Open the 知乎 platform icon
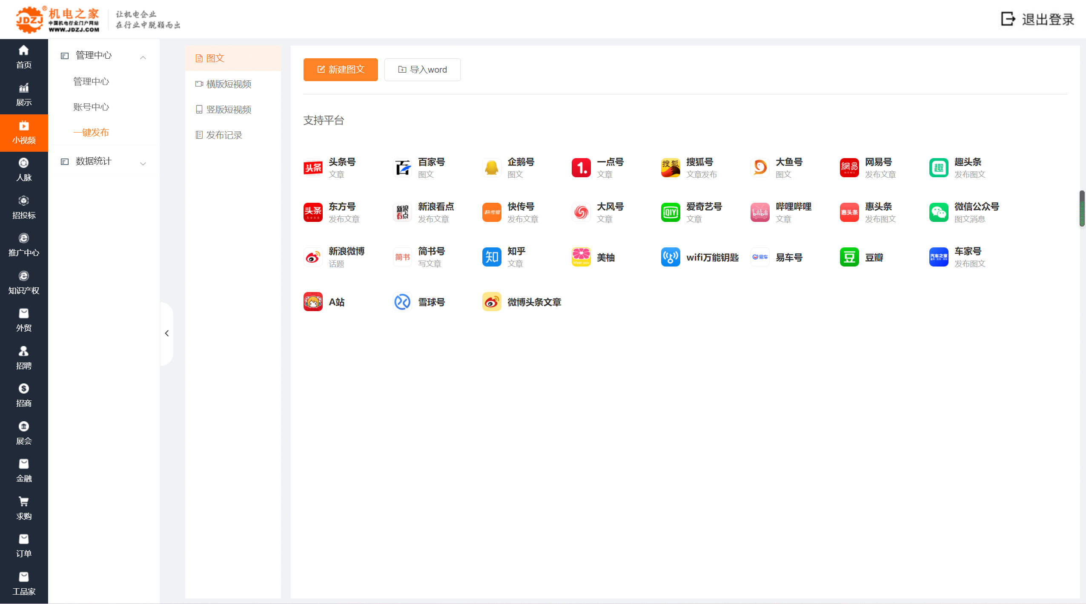The image size is (1086, 604). (x=492, y=257)
